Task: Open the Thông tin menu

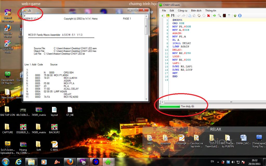Action: (x=211, y=10)
